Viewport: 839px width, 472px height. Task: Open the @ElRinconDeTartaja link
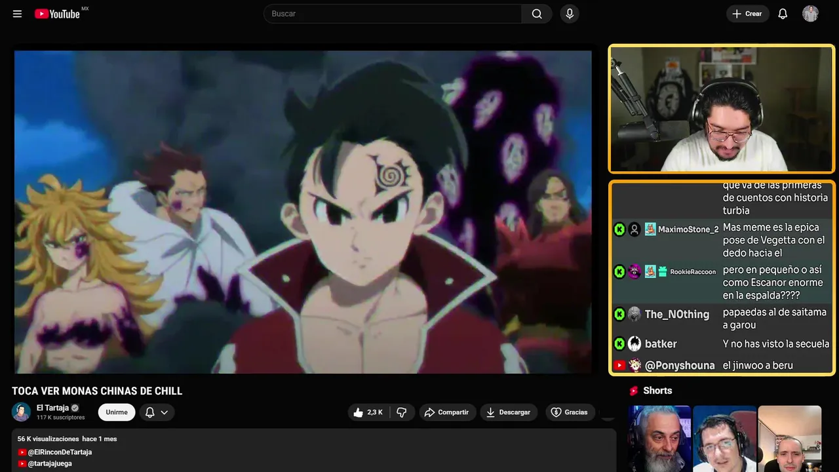tap(60, 452)
